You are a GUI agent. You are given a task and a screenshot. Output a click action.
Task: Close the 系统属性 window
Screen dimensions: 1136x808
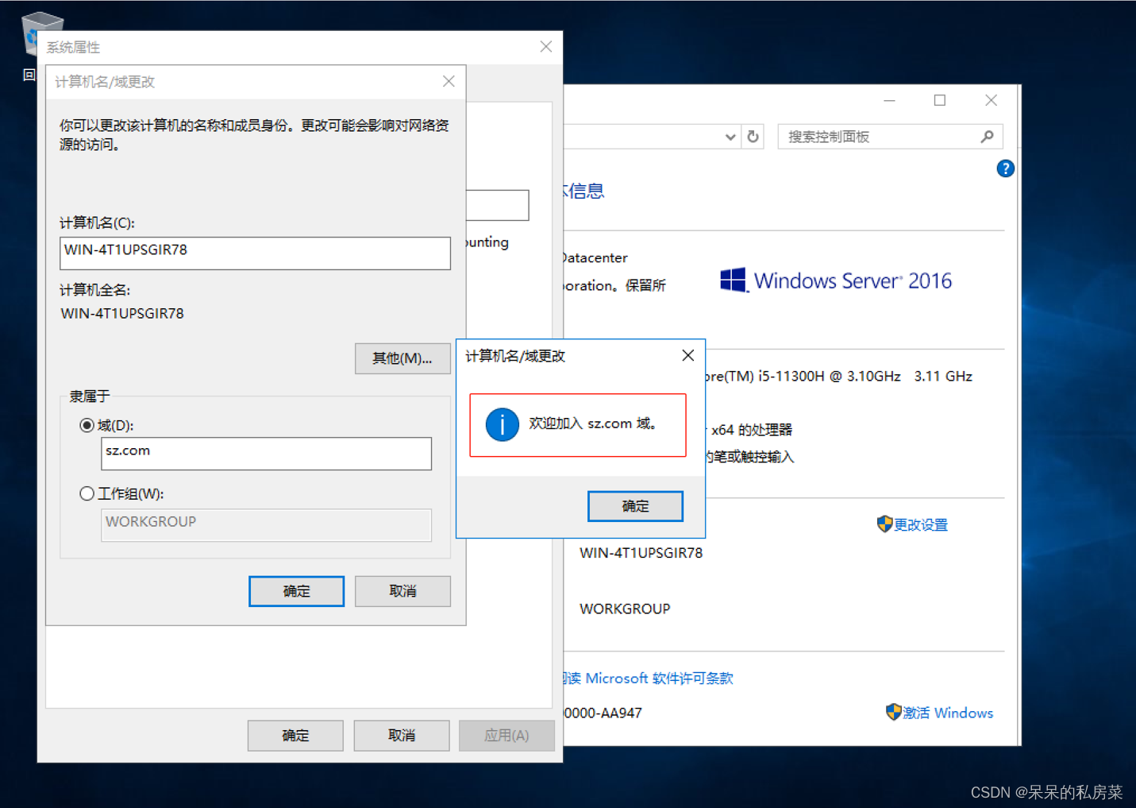(546, 47)
